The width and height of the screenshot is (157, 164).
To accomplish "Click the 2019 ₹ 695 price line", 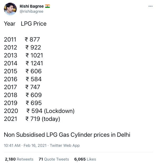I will 23,103.
